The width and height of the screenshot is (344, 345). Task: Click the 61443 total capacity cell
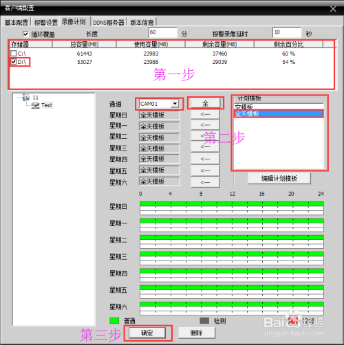85,54
